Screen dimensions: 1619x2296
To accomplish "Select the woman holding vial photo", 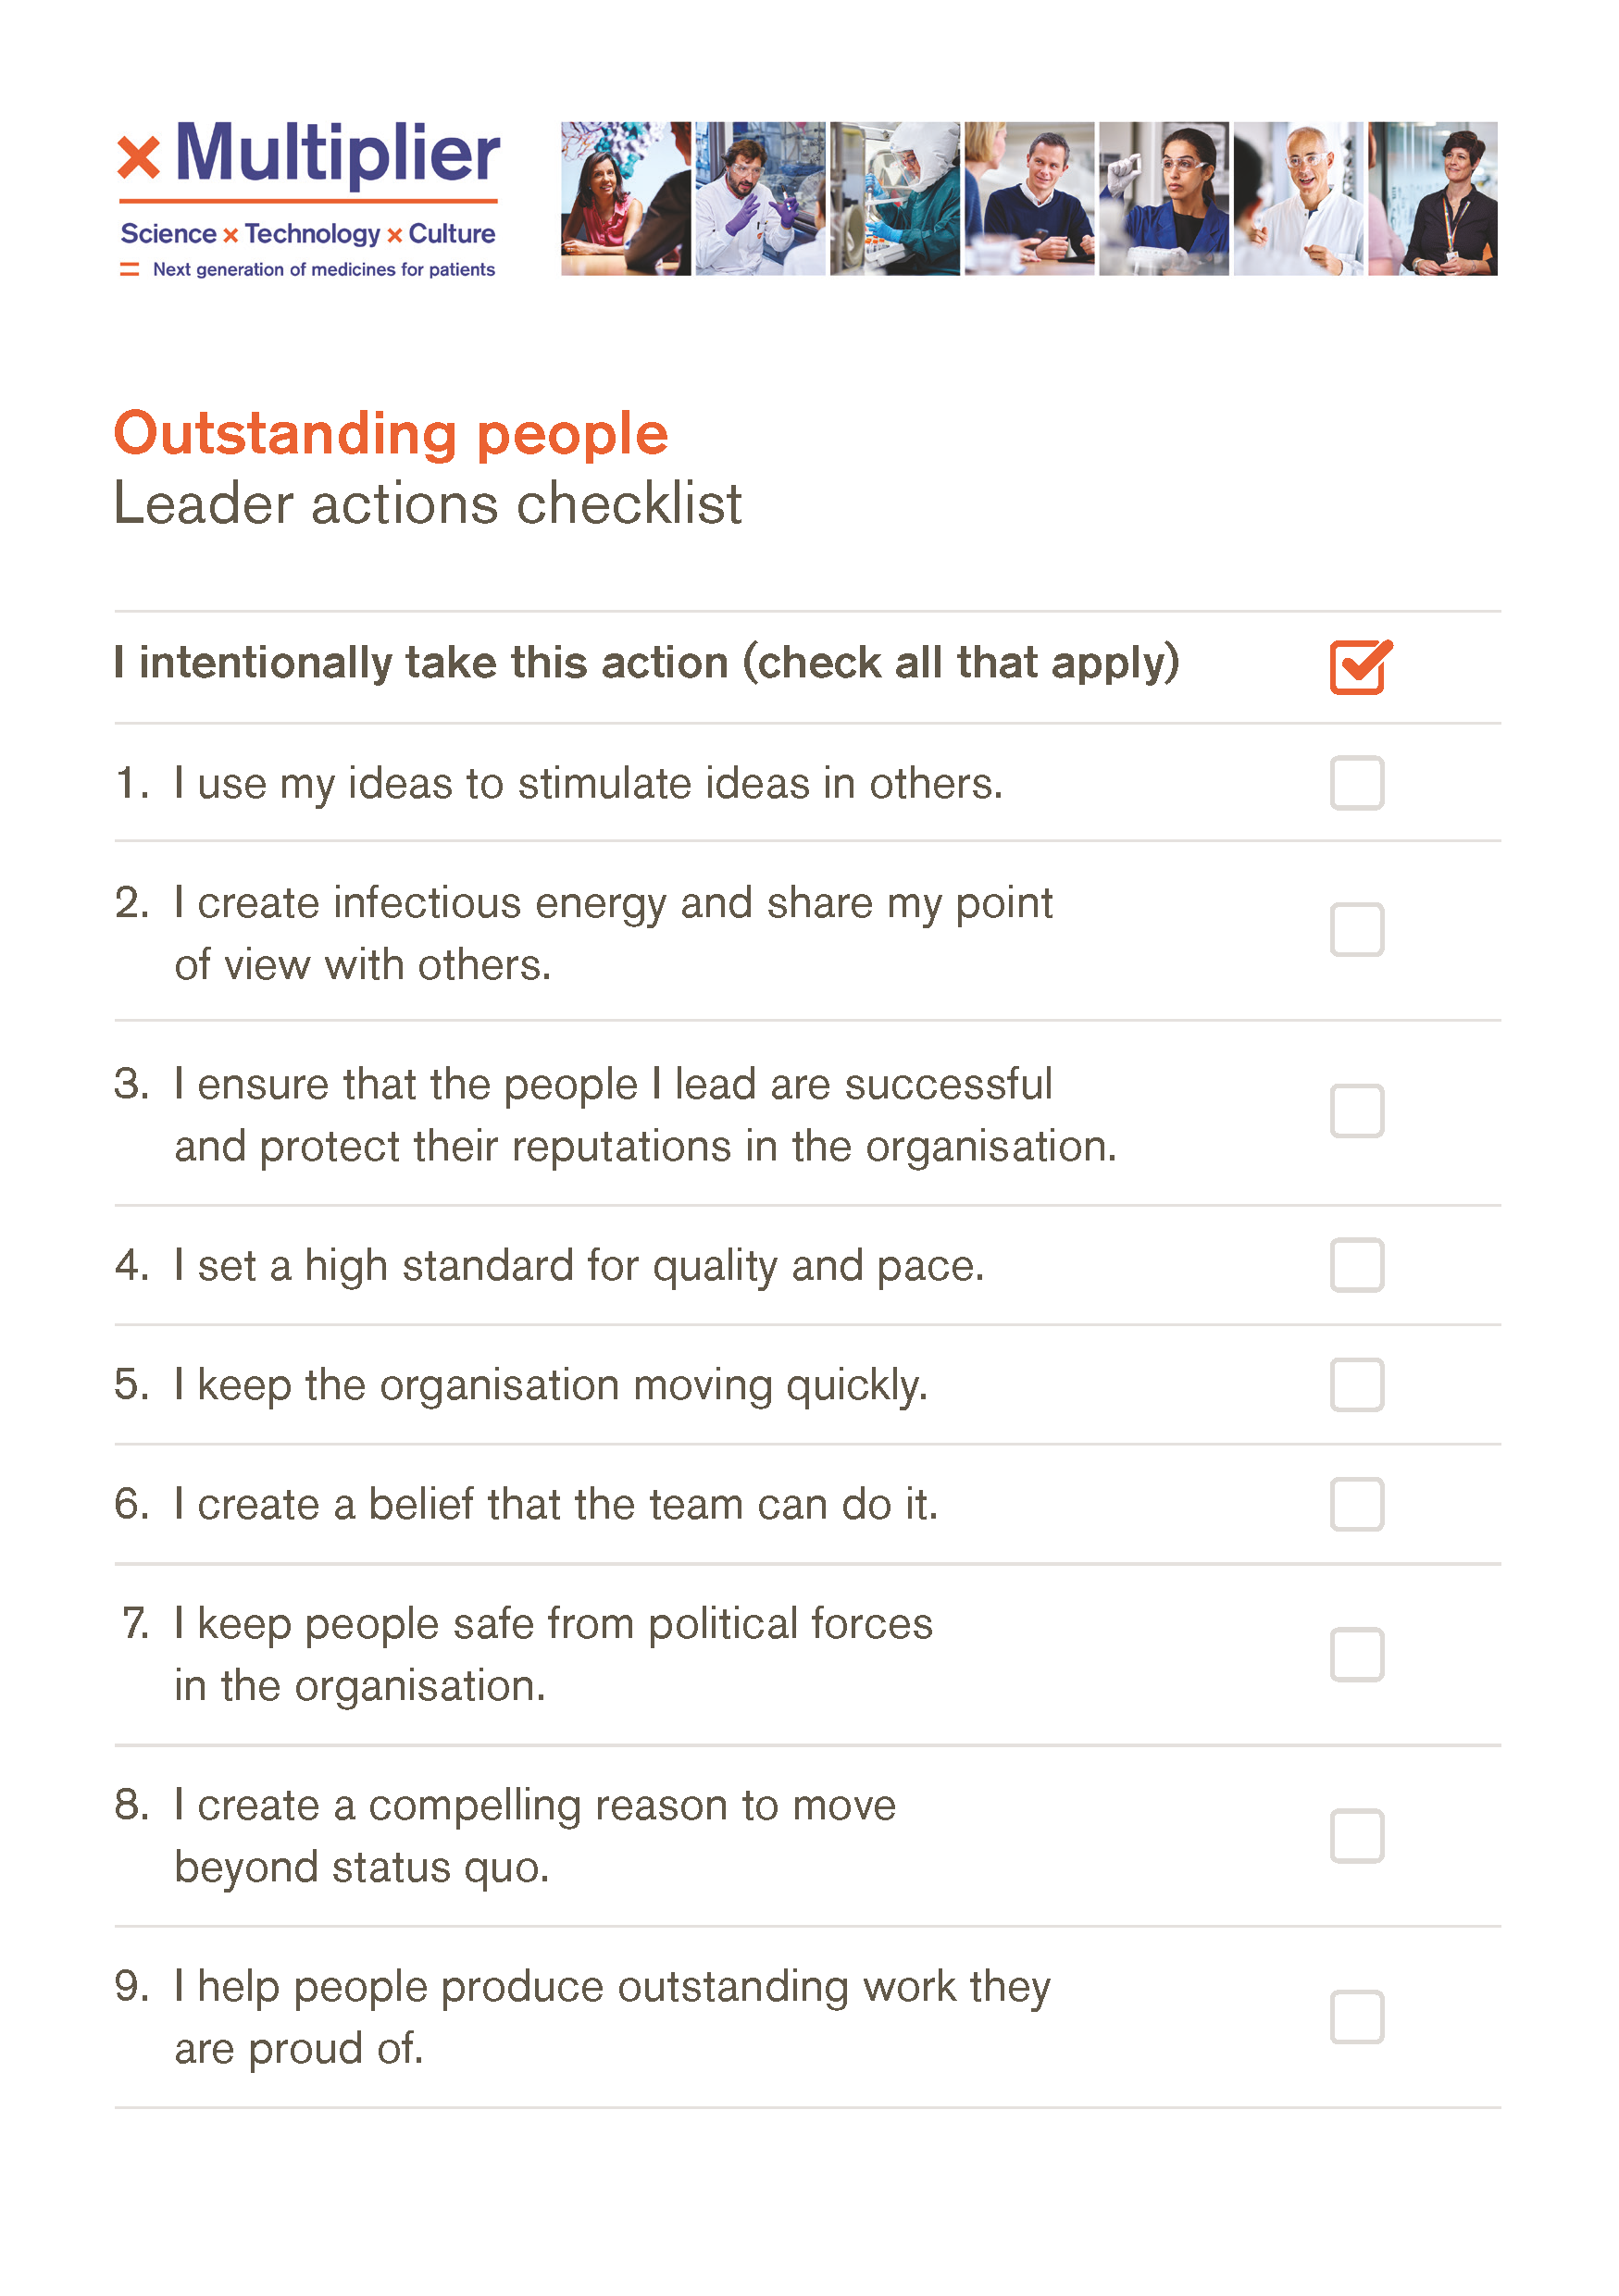I will click(x=1163, y=198).
